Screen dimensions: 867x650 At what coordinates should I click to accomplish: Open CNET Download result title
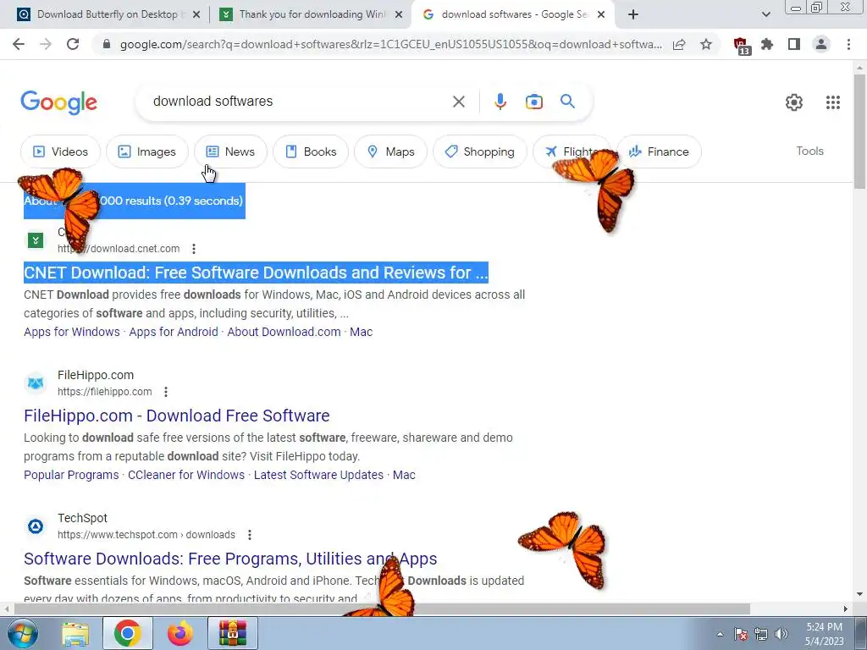tap(256, 273)
